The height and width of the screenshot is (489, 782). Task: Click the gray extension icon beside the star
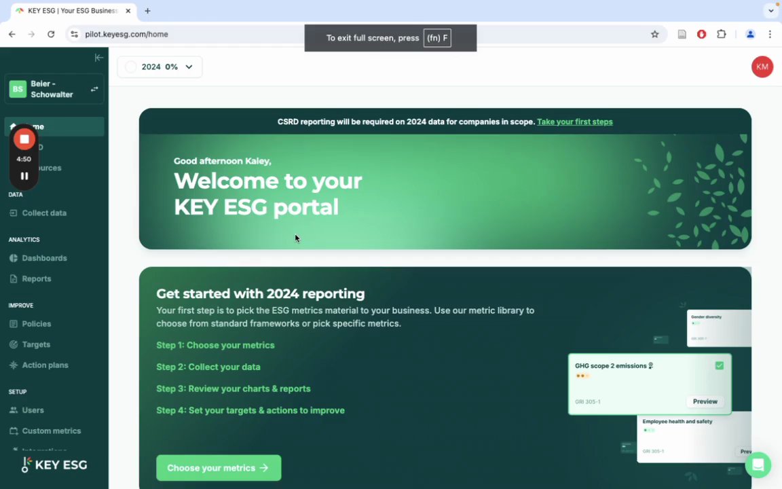coord(682,35)
